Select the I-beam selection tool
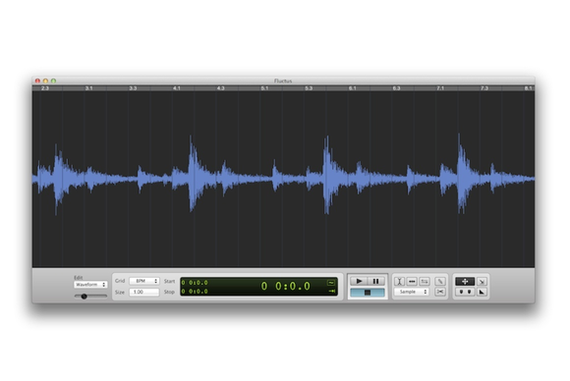 [399, 282]
